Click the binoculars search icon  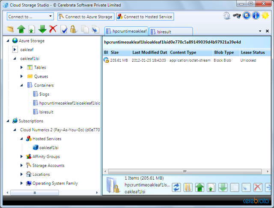point(237,16)
